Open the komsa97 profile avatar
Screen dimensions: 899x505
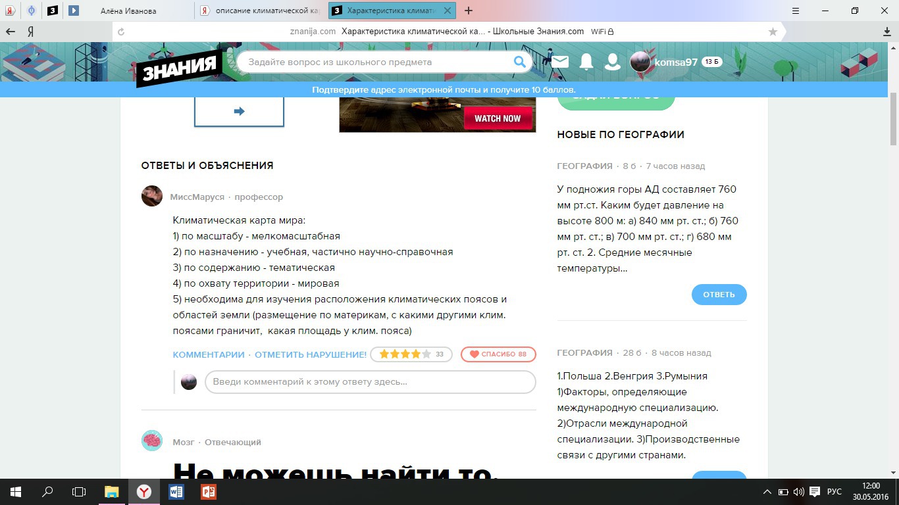click(x=640, y=62)
